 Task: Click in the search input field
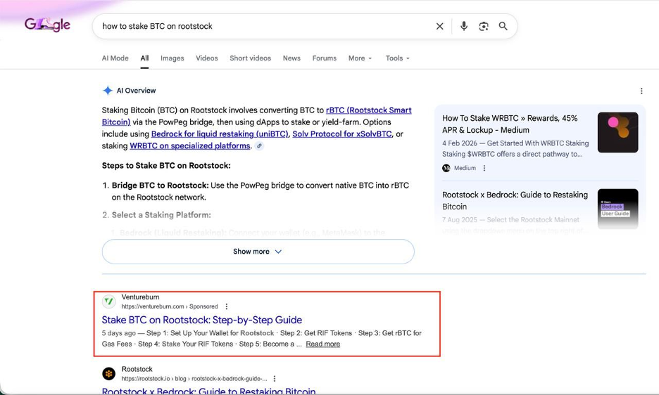265,26
